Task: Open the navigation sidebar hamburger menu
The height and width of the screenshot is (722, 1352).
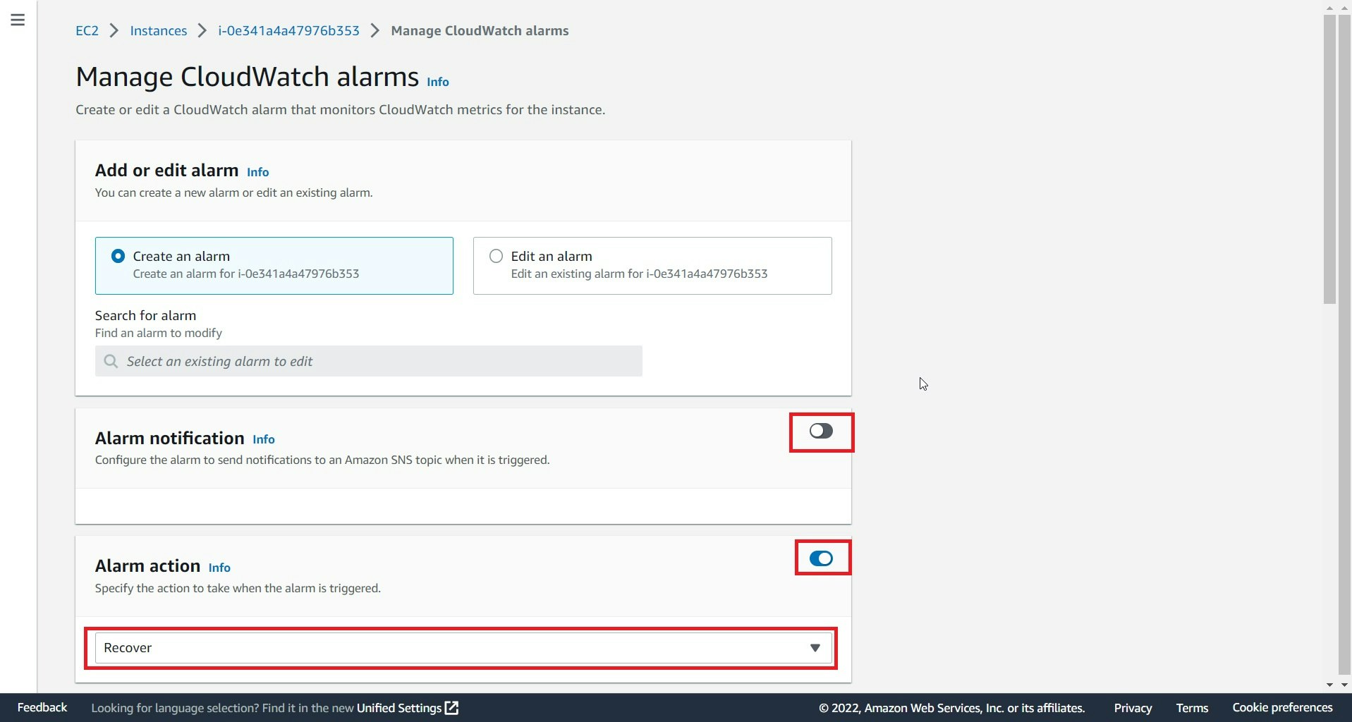Action: tap(18, 20)
